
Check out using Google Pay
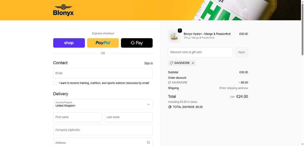click(137, 43)
